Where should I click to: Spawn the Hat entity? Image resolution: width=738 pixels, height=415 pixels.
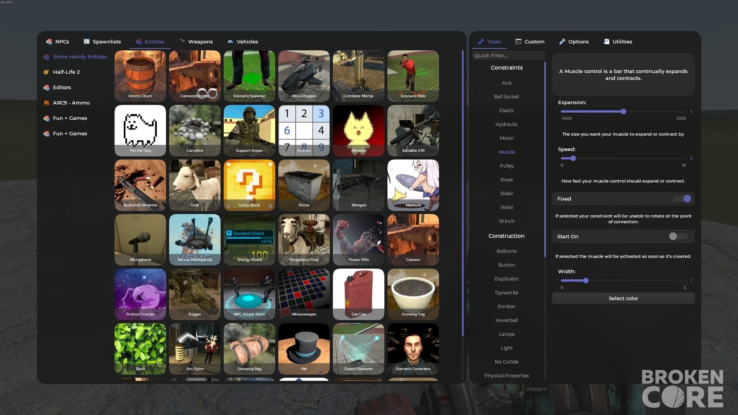[304, 349]
